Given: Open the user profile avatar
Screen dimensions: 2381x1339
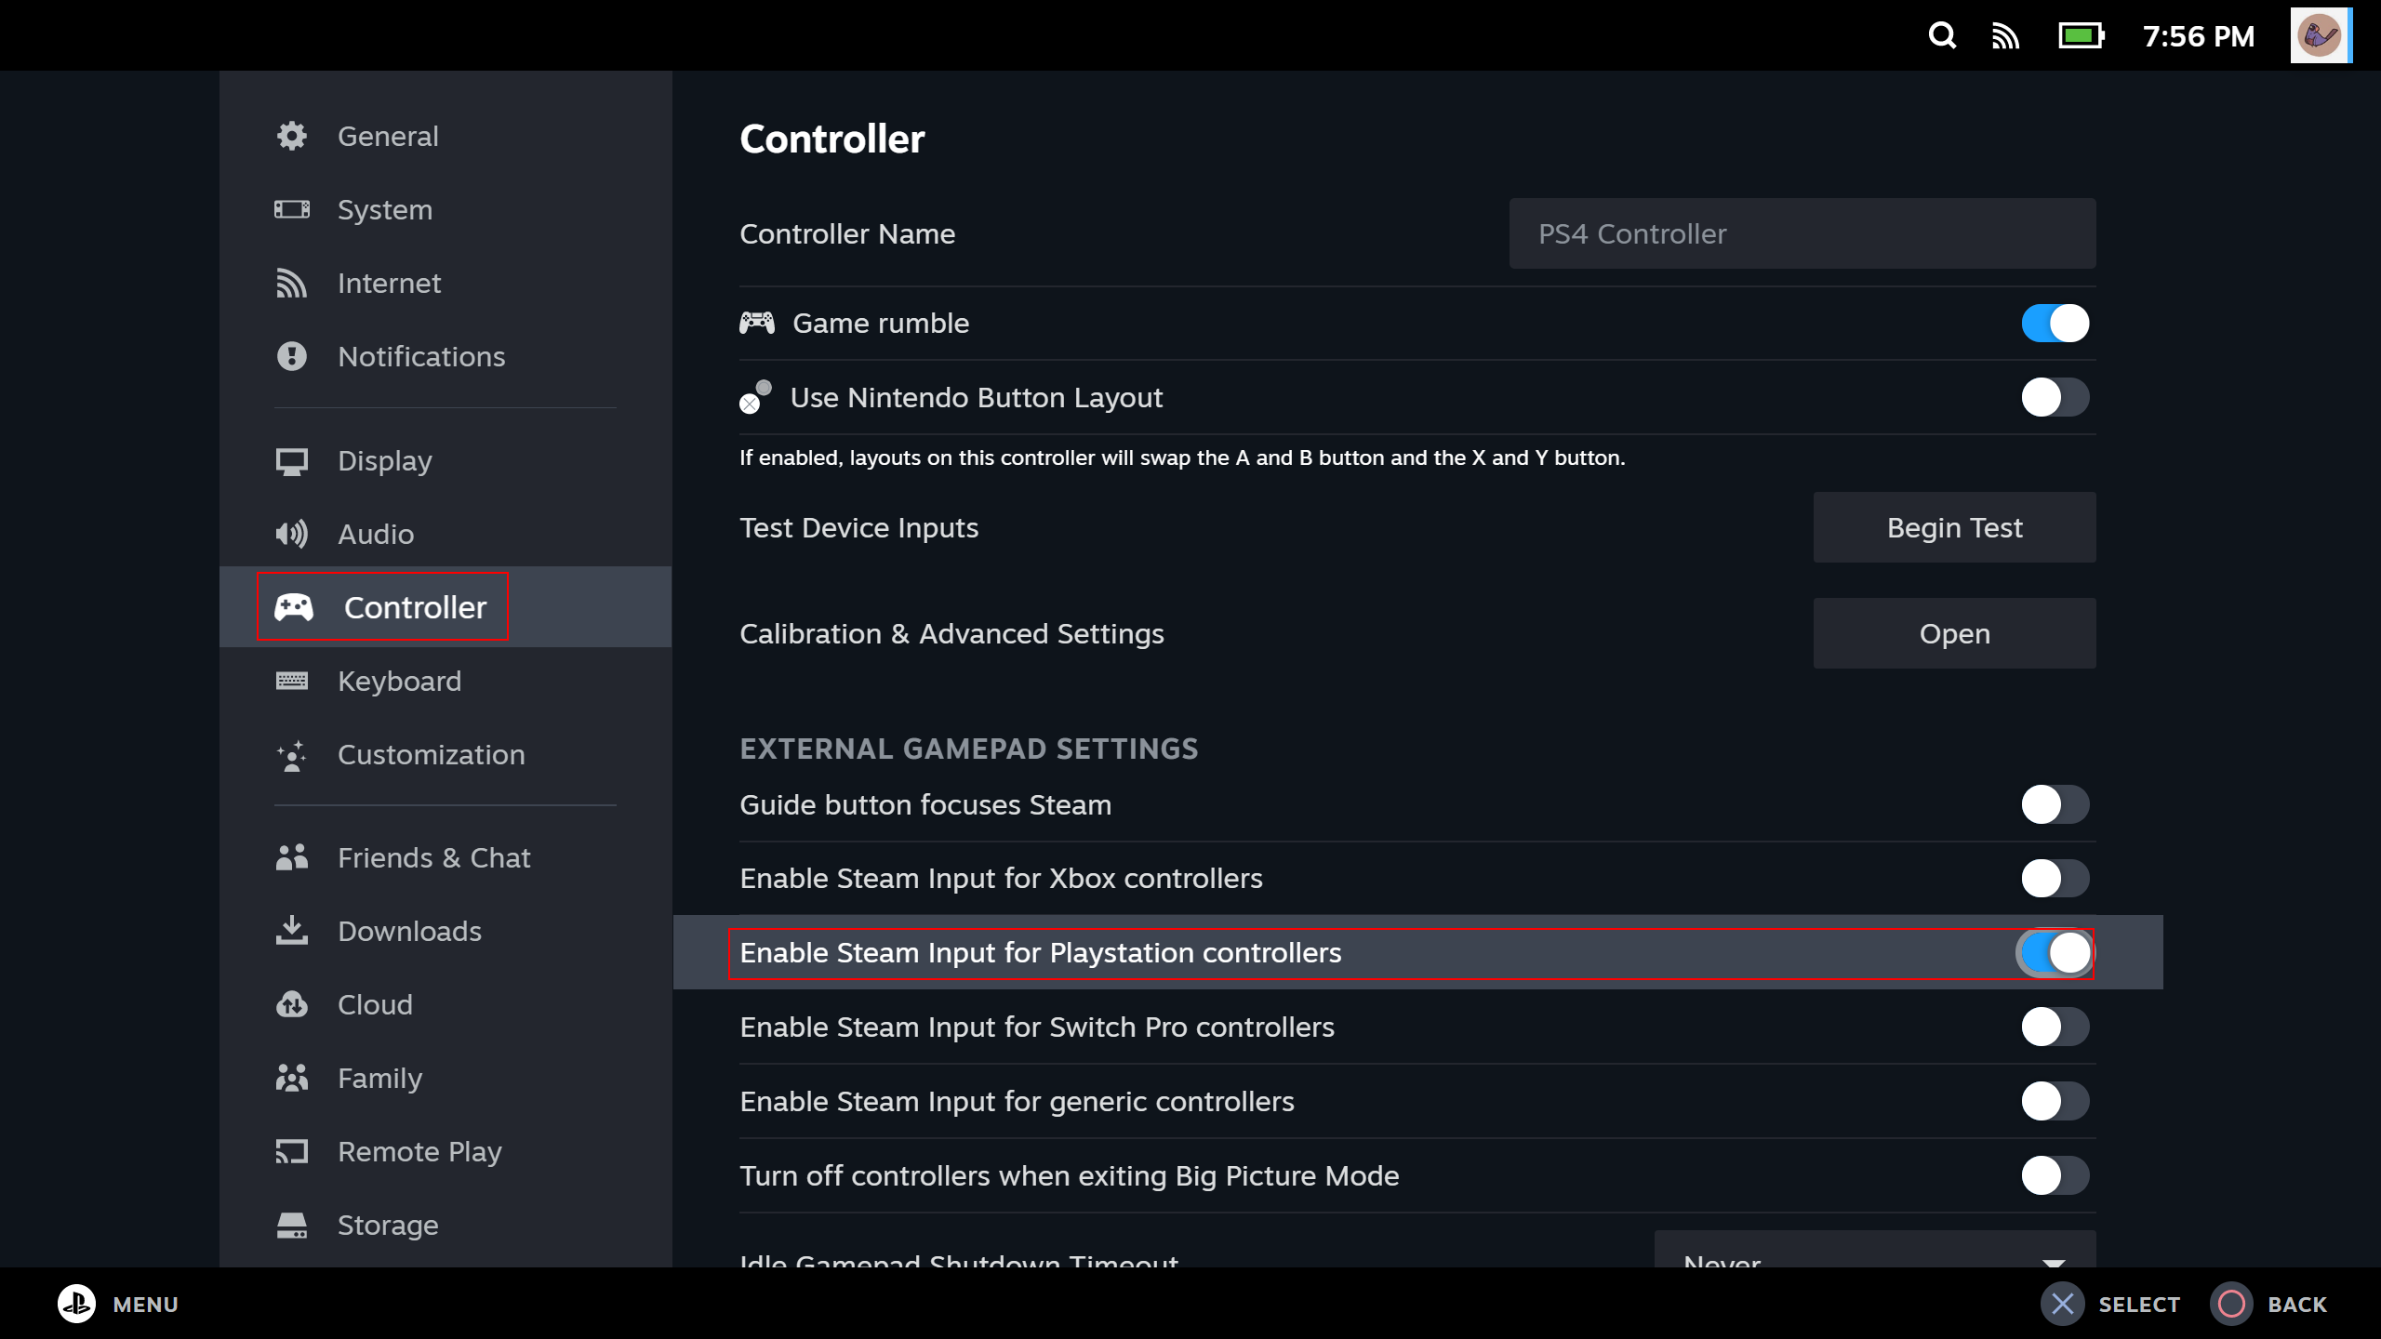Looking at the screenshot, I should 2320,36.
